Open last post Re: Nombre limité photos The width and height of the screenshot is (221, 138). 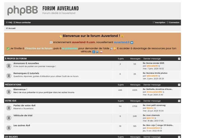(x=155, y=73)
